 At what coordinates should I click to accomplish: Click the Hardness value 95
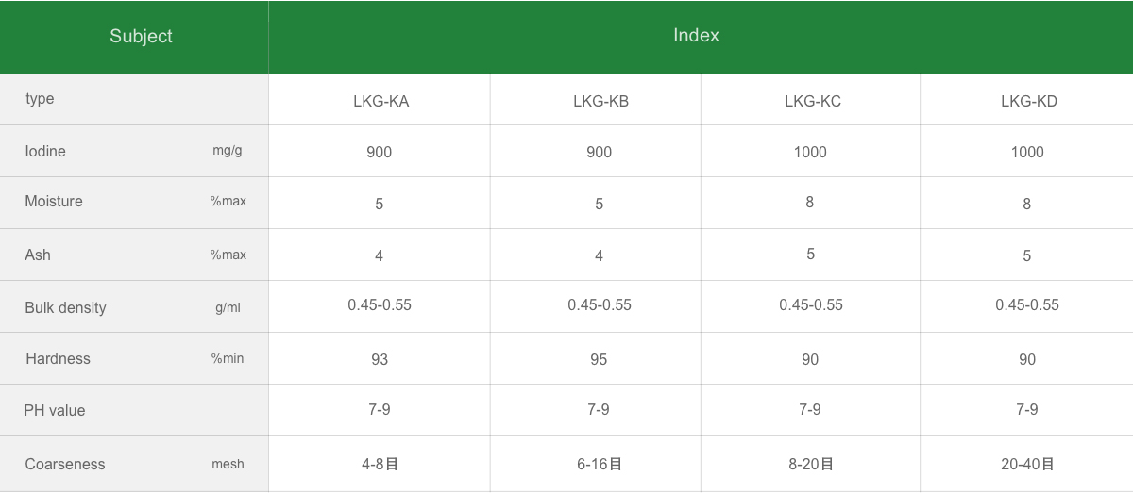[x=599, y=359]
